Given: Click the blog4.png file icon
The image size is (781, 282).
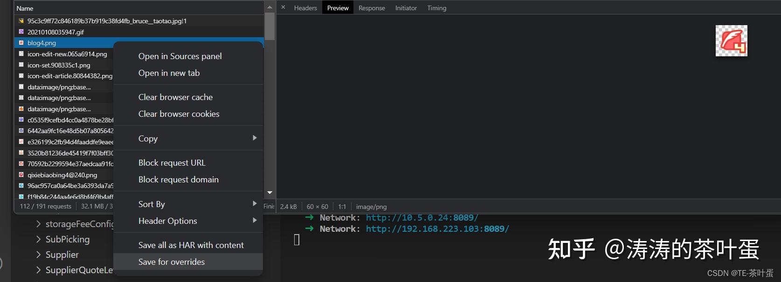Looking at the screenshot, I should [21, 43].
